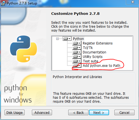139x120 pixels.
Task: Open the Tcl/Tk install-mode dropdown
Action: [x=77, y=48]
